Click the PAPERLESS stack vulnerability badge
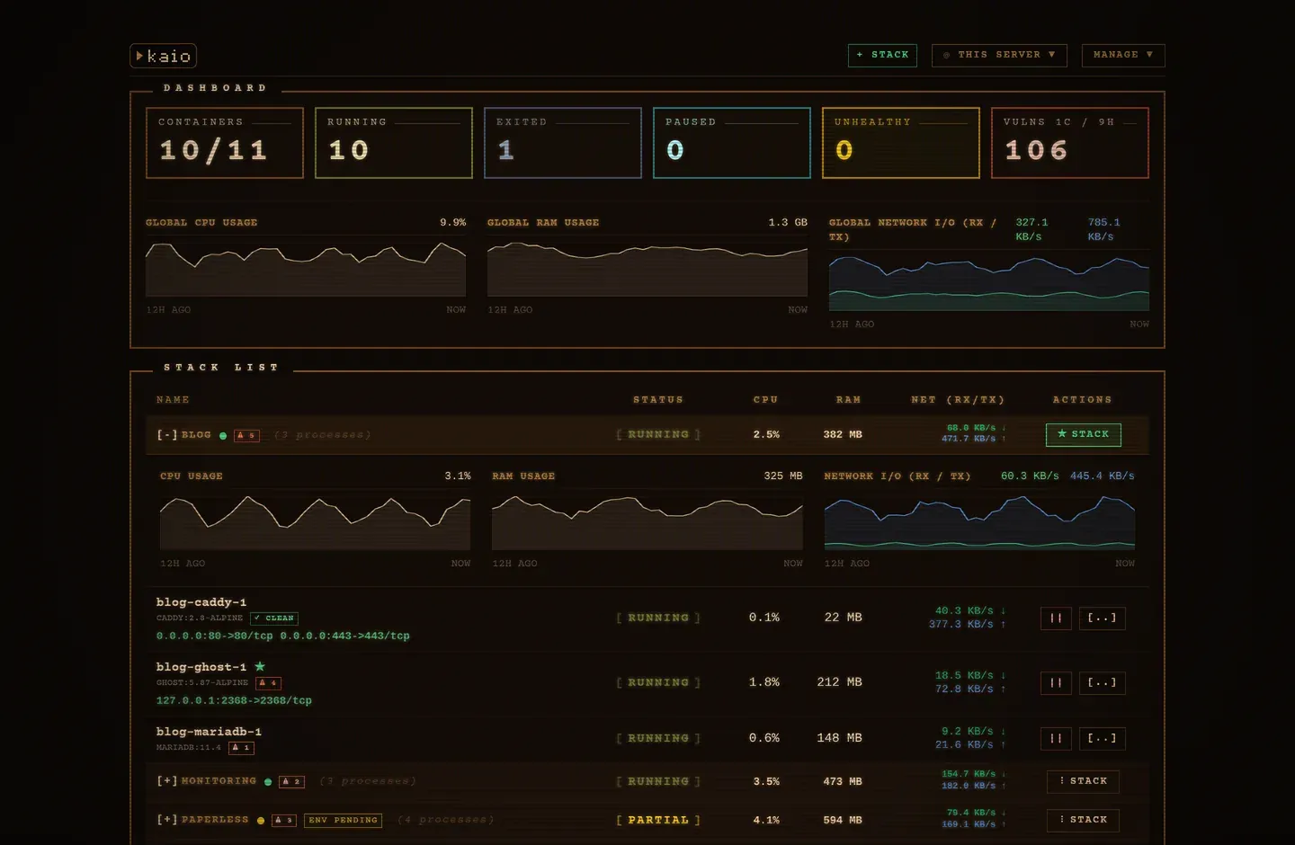This screenshot has width=1295, height=845. click(x=284, y=821)
